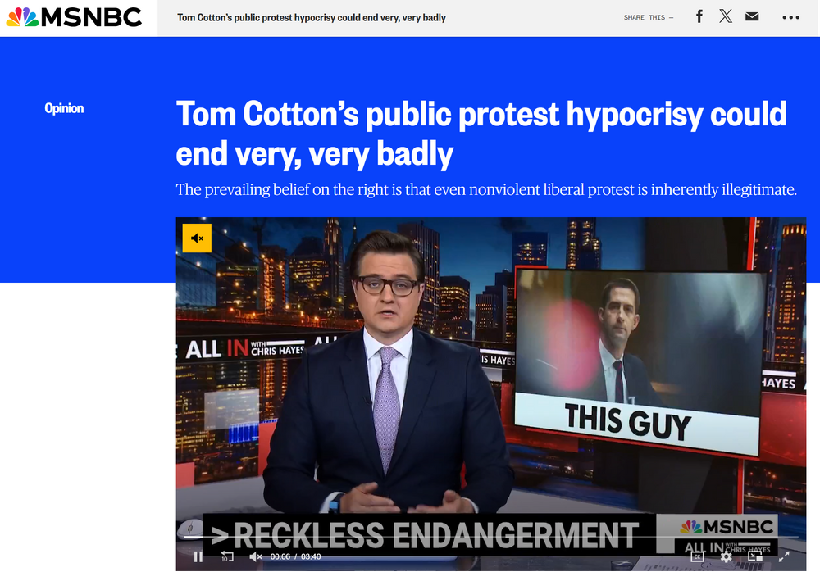Enable picture-in-picture mode
The height and width of the screenshot is (572, 820).
(x=754, y=556)
